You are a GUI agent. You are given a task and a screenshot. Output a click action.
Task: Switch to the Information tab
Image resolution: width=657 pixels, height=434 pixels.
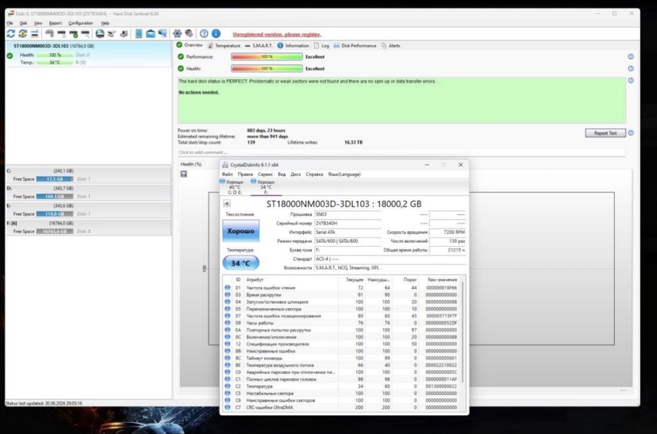point(293,46)
